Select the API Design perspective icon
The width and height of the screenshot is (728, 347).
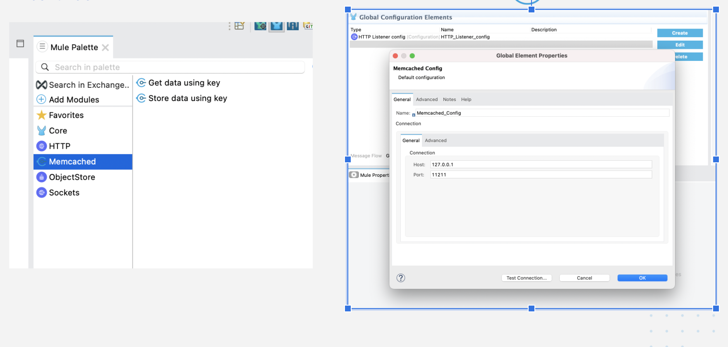293,26
